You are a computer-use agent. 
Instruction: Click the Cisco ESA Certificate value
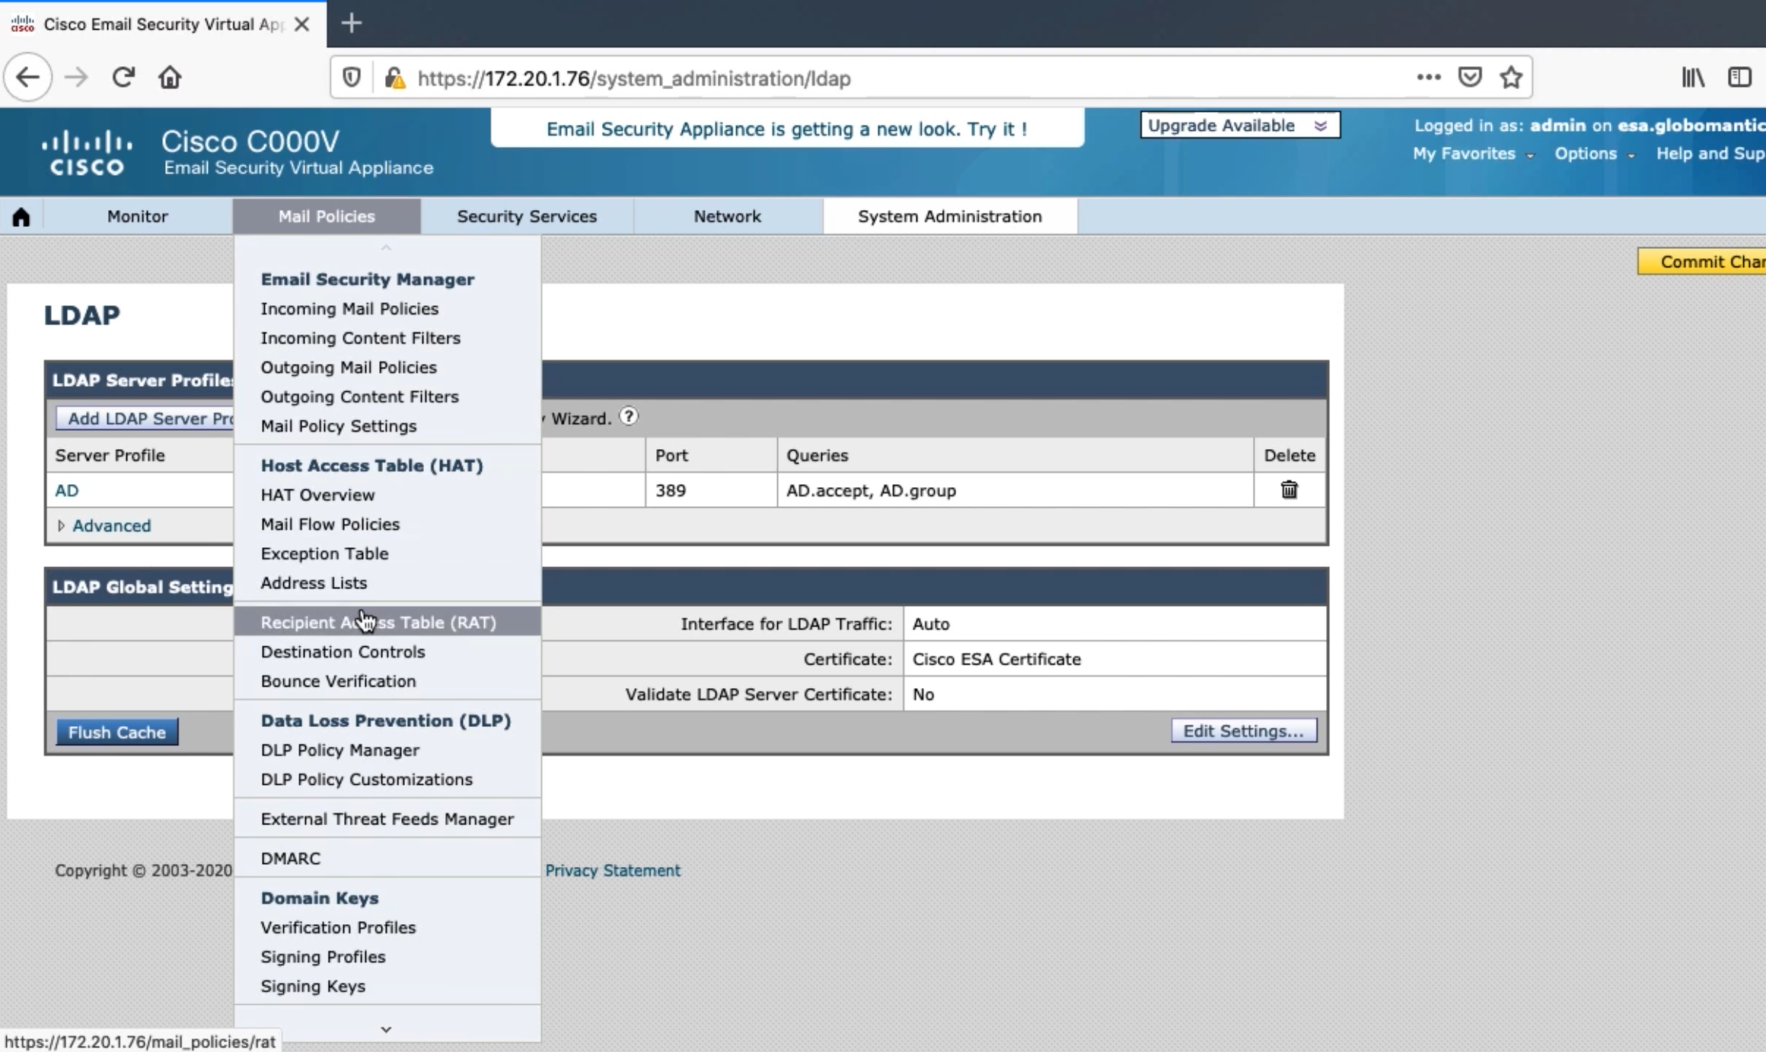tap(996, 659)
